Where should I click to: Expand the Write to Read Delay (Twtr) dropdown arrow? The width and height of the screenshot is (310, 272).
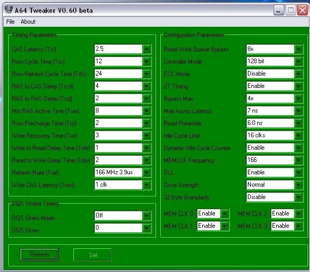(x=146, y=148)
